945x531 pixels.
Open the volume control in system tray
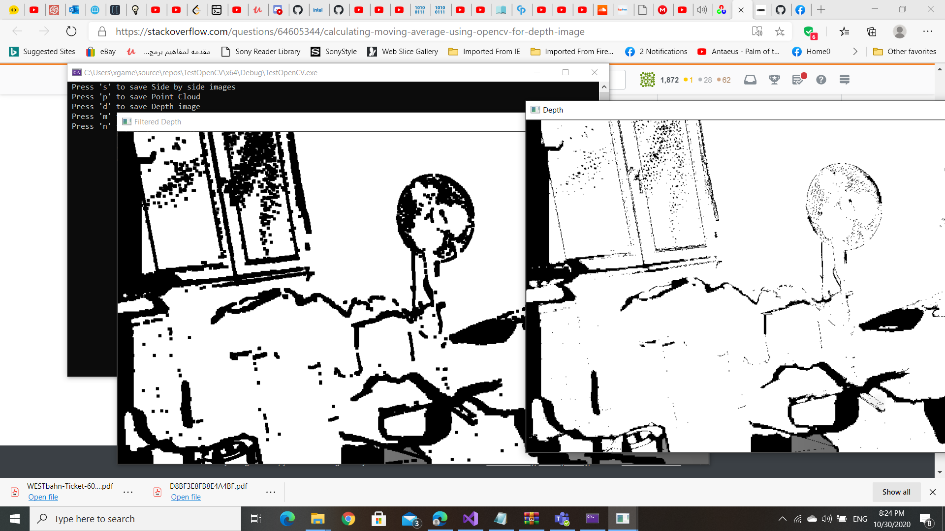pos(826,519)
